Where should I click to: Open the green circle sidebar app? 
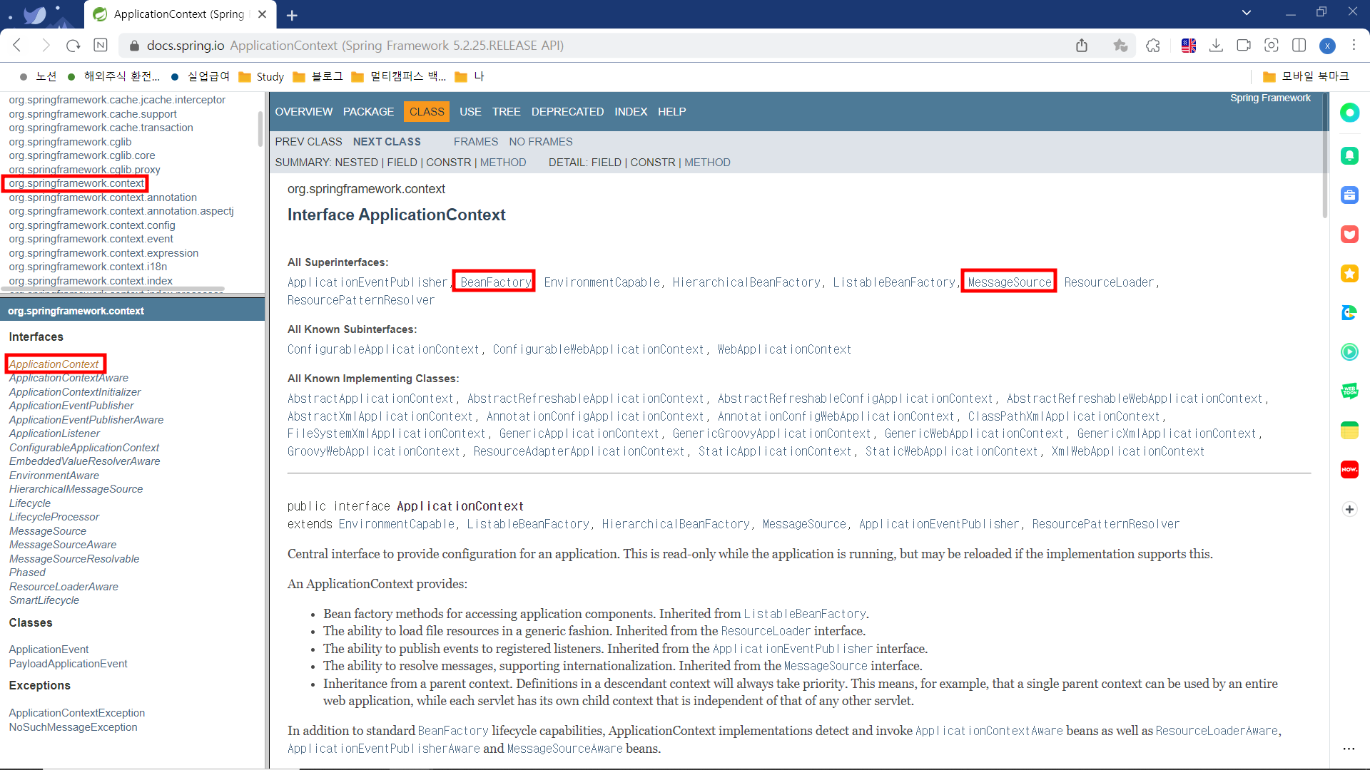(x=1349, y=113)
